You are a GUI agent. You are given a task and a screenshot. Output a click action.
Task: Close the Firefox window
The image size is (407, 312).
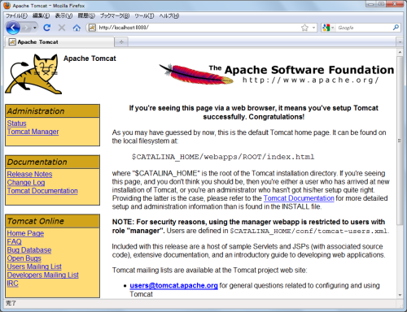[x=395, y=4]
